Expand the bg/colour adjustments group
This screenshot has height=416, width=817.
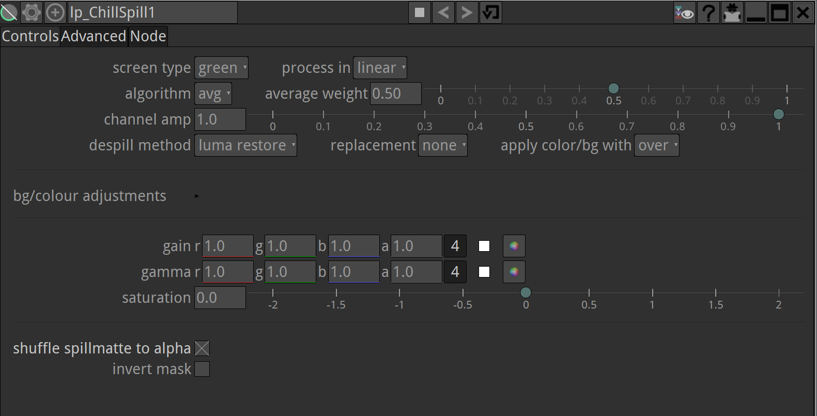pos(196,196)
